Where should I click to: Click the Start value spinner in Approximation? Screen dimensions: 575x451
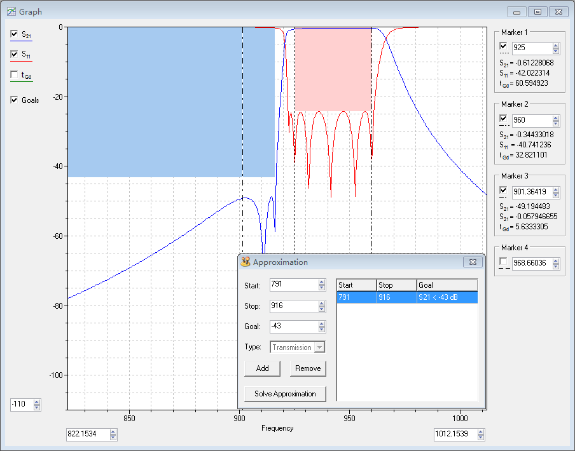point(322,285)
